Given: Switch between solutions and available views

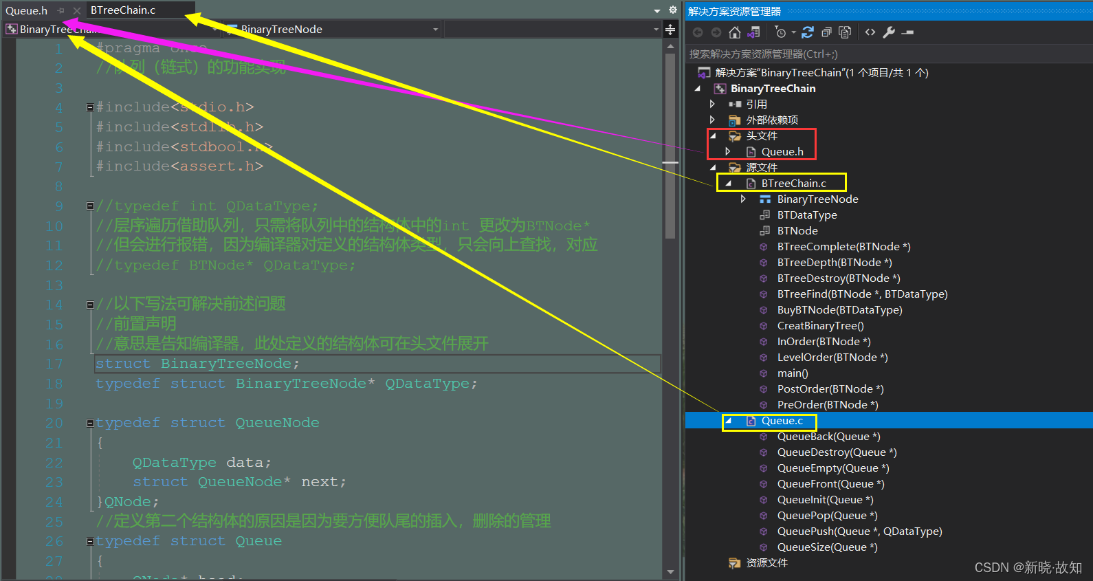Looking at the screenshot, I should 754,32.
